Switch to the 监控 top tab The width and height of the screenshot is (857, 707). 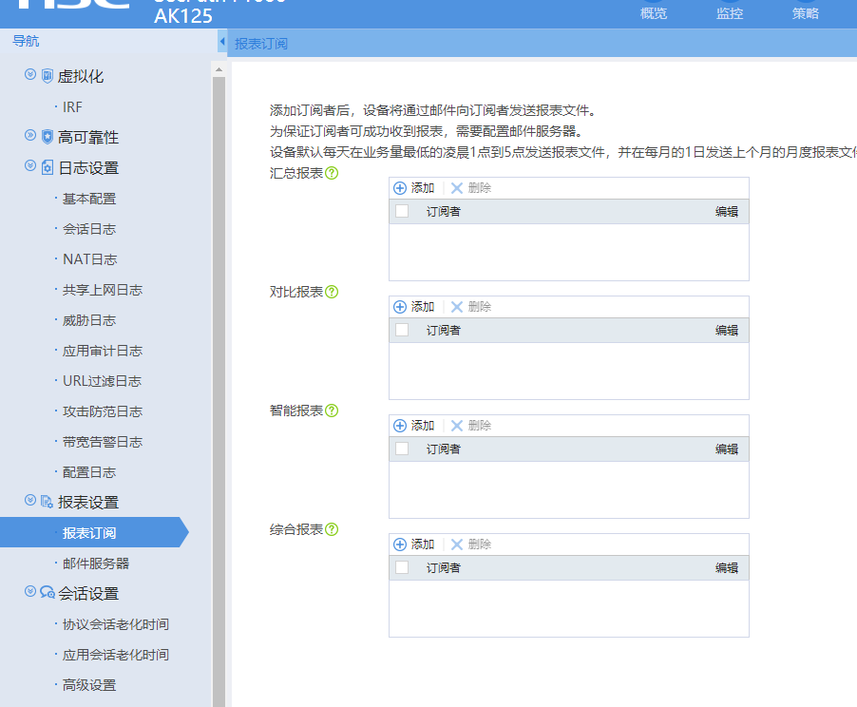point(730,13)
